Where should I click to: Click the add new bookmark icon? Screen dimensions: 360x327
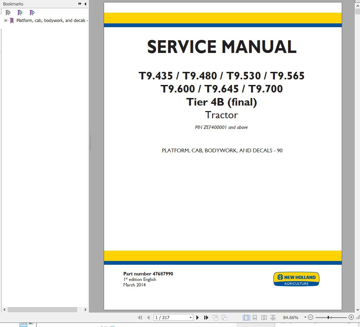[20, 13]
